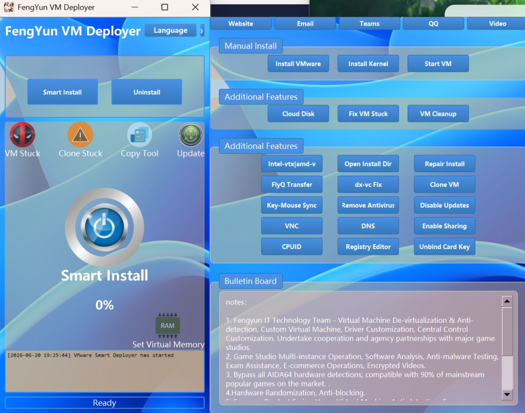
Task: Click the log entry 'VMware Smart Deployer has started'
Action: [90, 355]
